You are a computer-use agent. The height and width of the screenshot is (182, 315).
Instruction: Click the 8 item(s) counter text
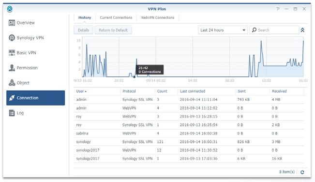coord(287,172)
